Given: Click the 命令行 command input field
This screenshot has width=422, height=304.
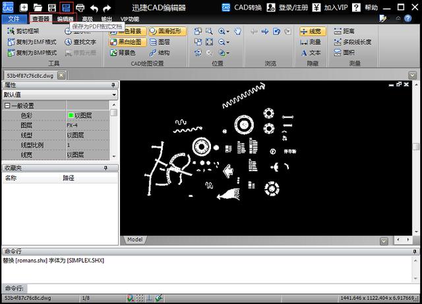Looking at the screenshot, I should pyautogui.click(x=223, y=288).
